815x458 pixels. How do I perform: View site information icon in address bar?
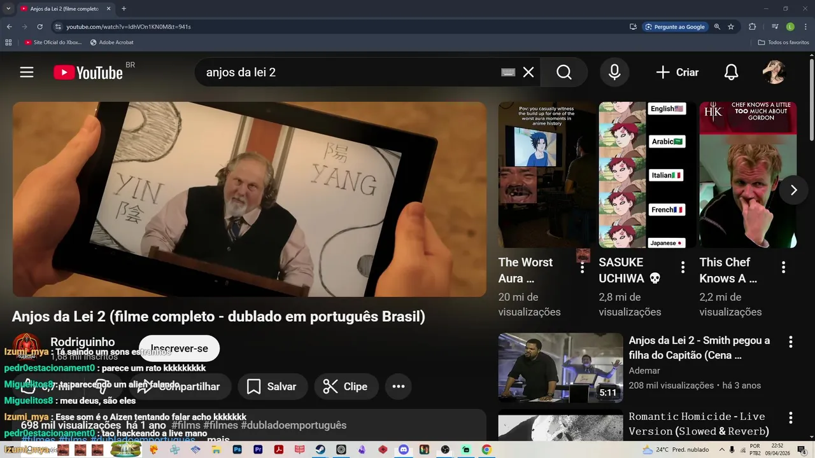(x=58, y=27)
